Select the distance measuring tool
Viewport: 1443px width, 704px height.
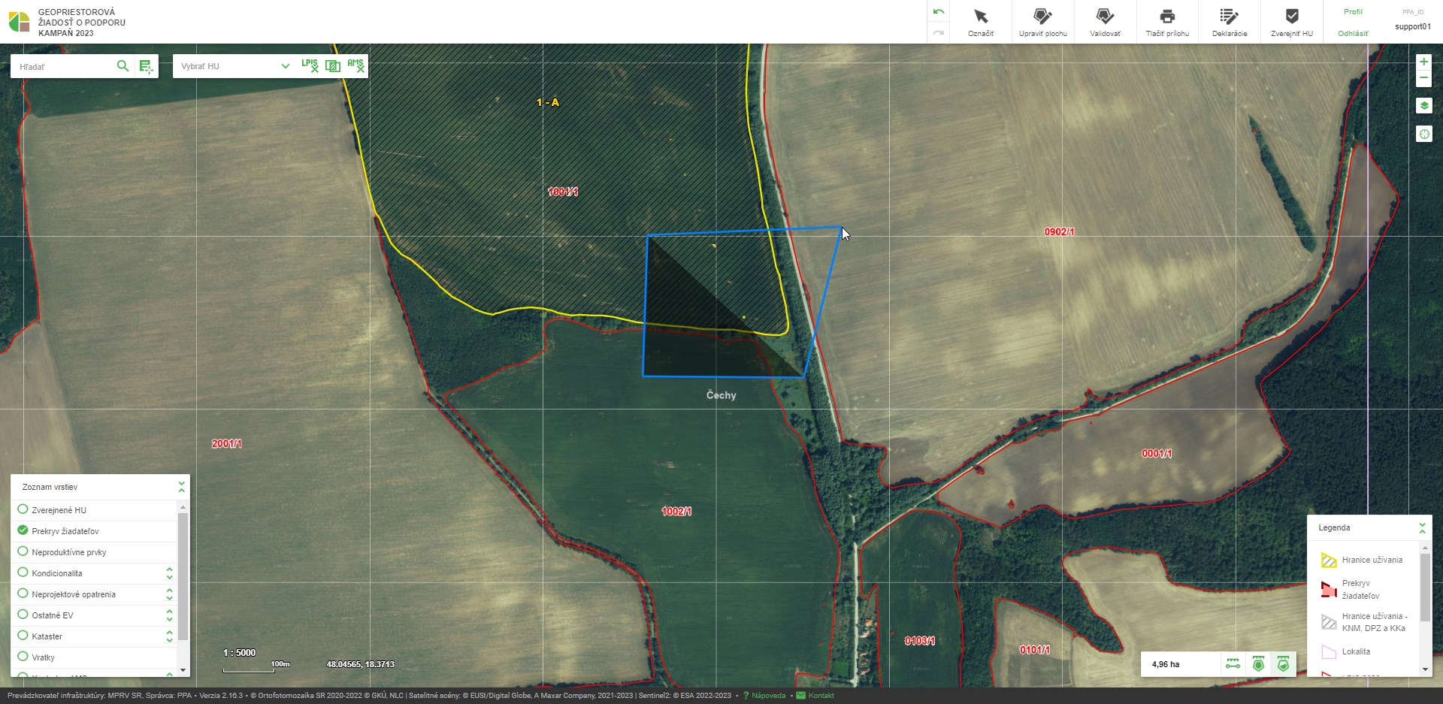[x=1233, y=664]
